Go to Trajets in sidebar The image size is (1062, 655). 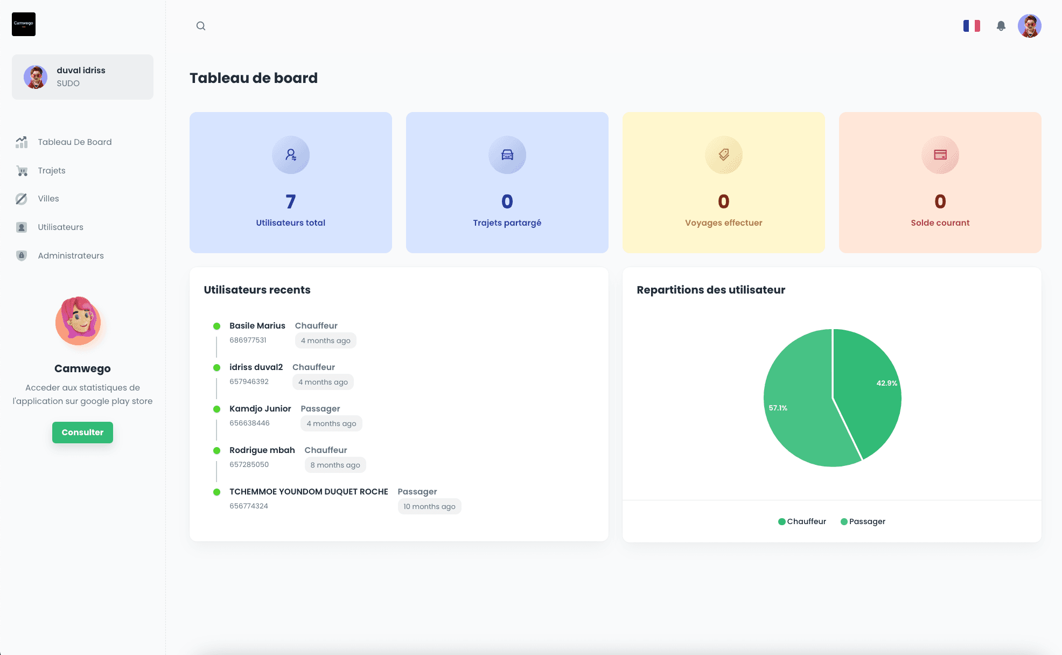coord(52,171)
